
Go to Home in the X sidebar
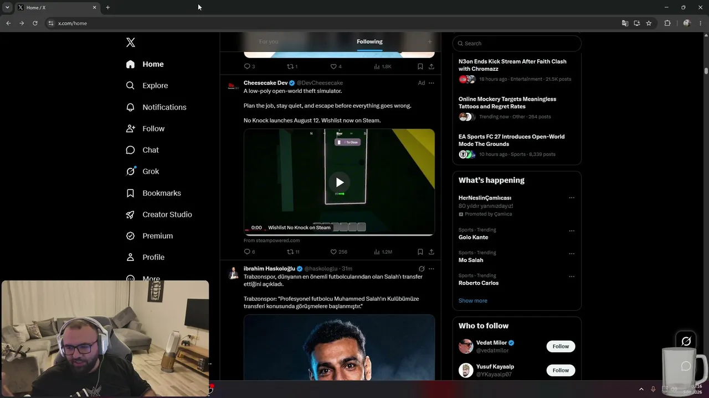point(145,64)
